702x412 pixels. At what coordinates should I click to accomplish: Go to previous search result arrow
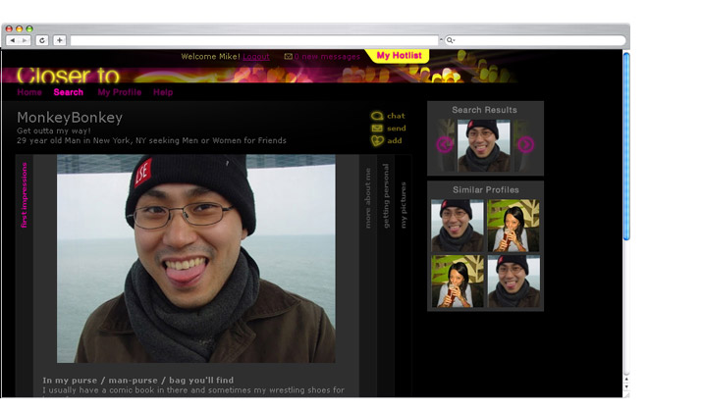tap(445, 144)
